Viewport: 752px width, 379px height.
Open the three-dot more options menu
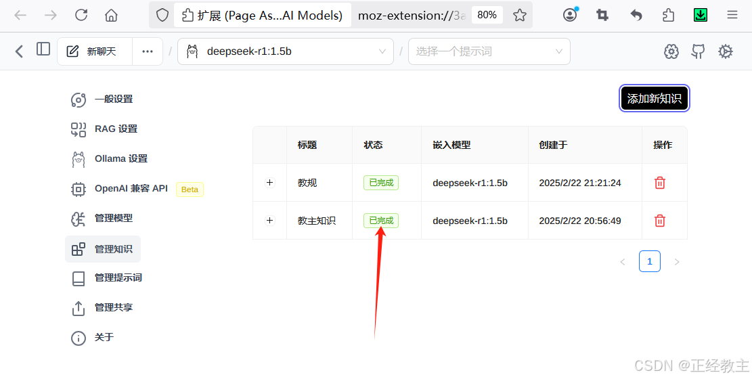[x=148, y=51]
